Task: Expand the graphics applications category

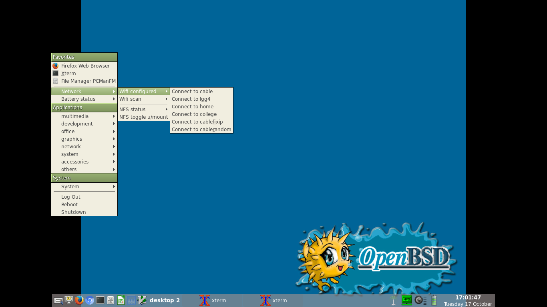Action: tap(84, 139)
